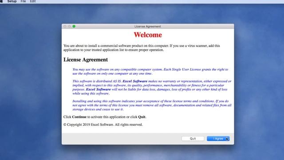The width and height of the screenshot is (284, 160).
Task: Click the first bold Excel Software text
Action: [x=135, y=81]
